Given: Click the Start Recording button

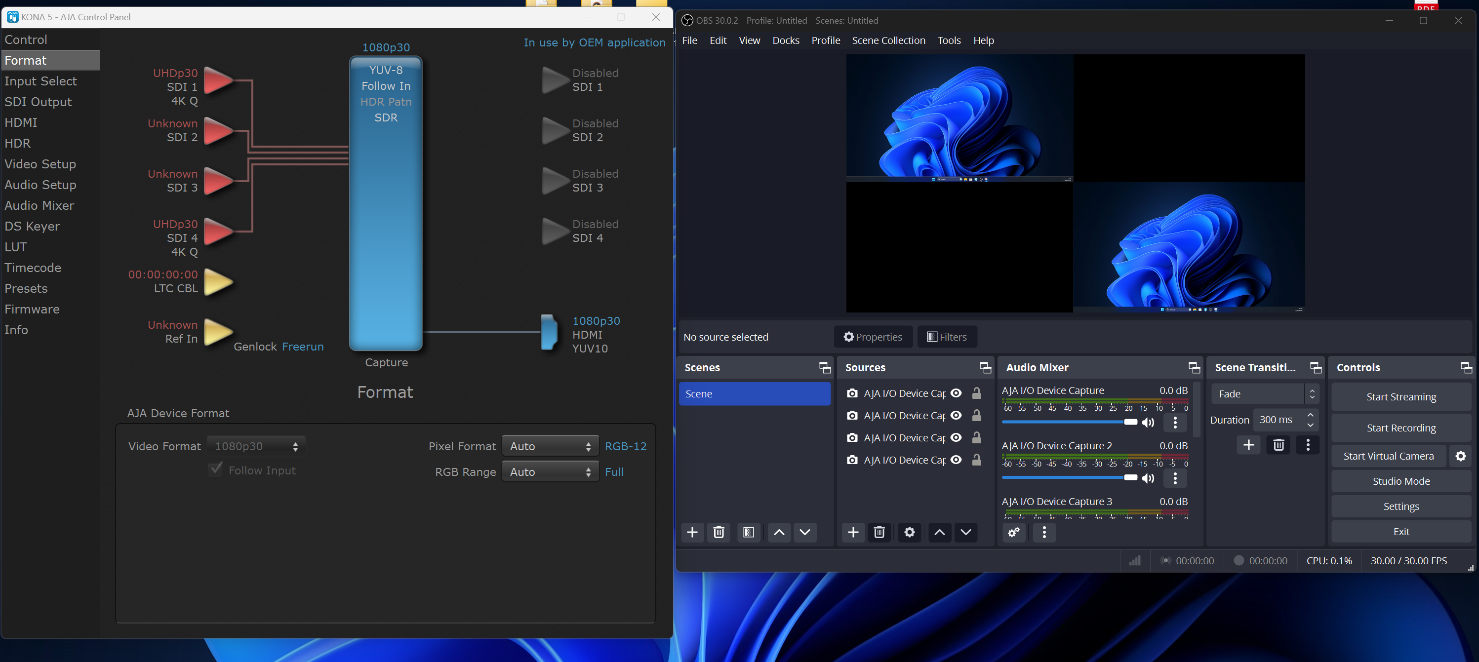Looking at the screenshot, I should point(1400,428).
